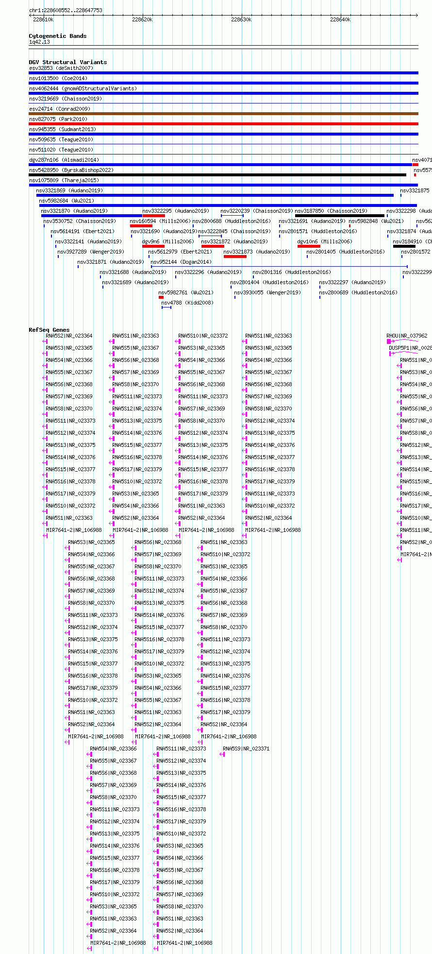Viewport: 432px width, 954px height.
Task: Click the 228630k ruler tick label
Action: tap(241, 19)
